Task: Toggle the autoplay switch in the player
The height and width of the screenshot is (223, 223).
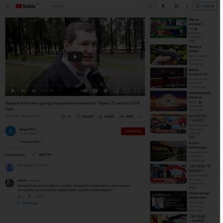Action: [x=84, y=91]
